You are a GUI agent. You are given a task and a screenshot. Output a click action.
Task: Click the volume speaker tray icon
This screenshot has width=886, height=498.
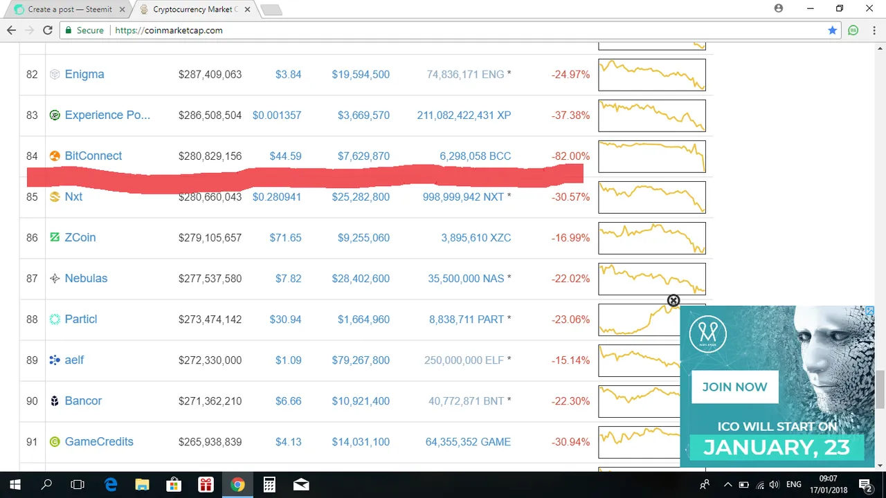pyautogui.click(x=774, y=485)
